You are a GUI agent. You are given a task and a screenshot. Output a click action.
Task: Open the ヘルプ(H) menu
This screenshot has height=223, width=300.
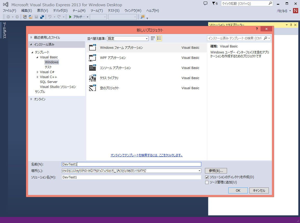tap(152, 10)
